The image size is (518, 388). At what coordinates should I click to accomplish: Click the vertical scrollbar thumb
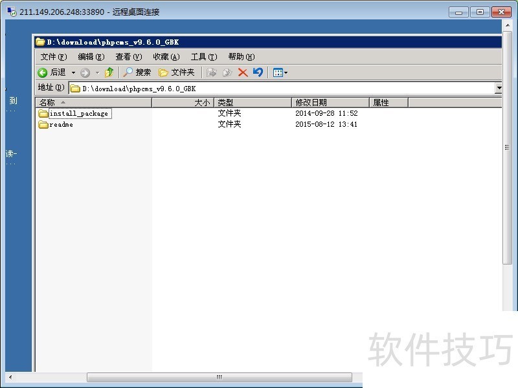click(508, 147)
